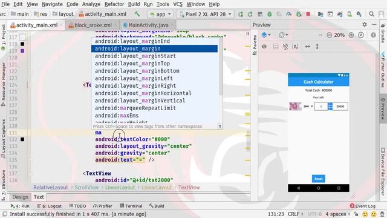
Task: Click the black color swatch at line 132
Action: click(22, 139)
